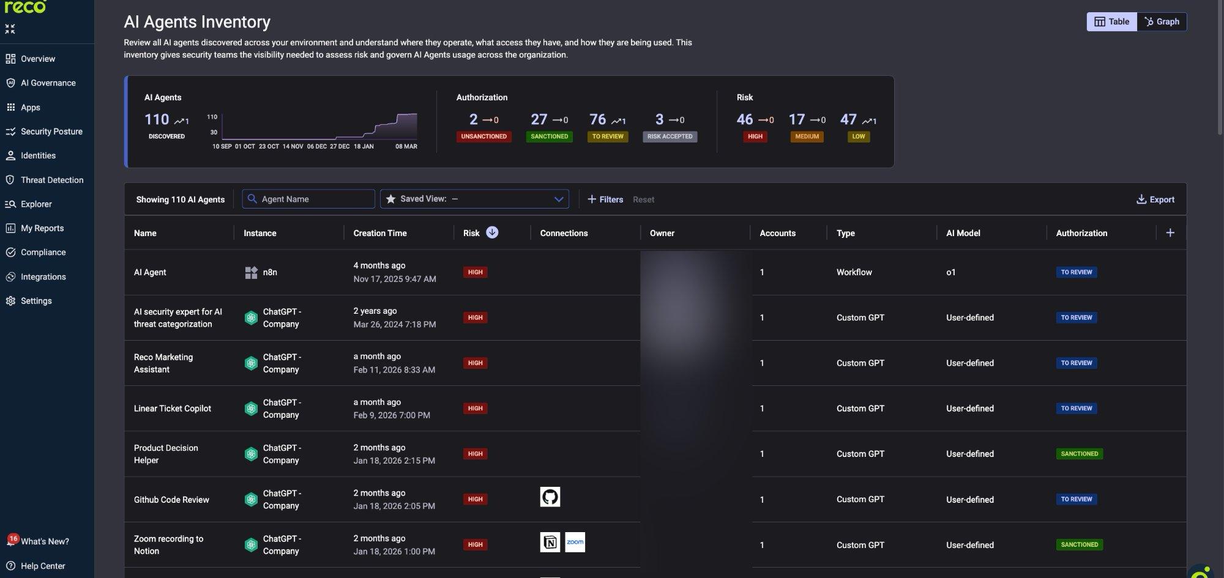Click the Identities icon in the sidebar
This screenshot has height=578, width=1224.
10,155
